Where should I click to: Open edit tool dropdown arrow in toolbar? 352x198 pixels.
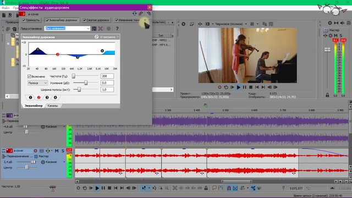[149, 188]
